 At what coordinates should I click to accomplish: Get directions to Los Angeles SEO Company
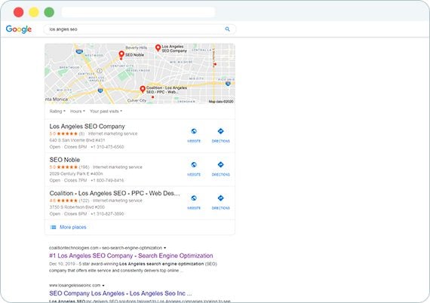tap(221, 135)
